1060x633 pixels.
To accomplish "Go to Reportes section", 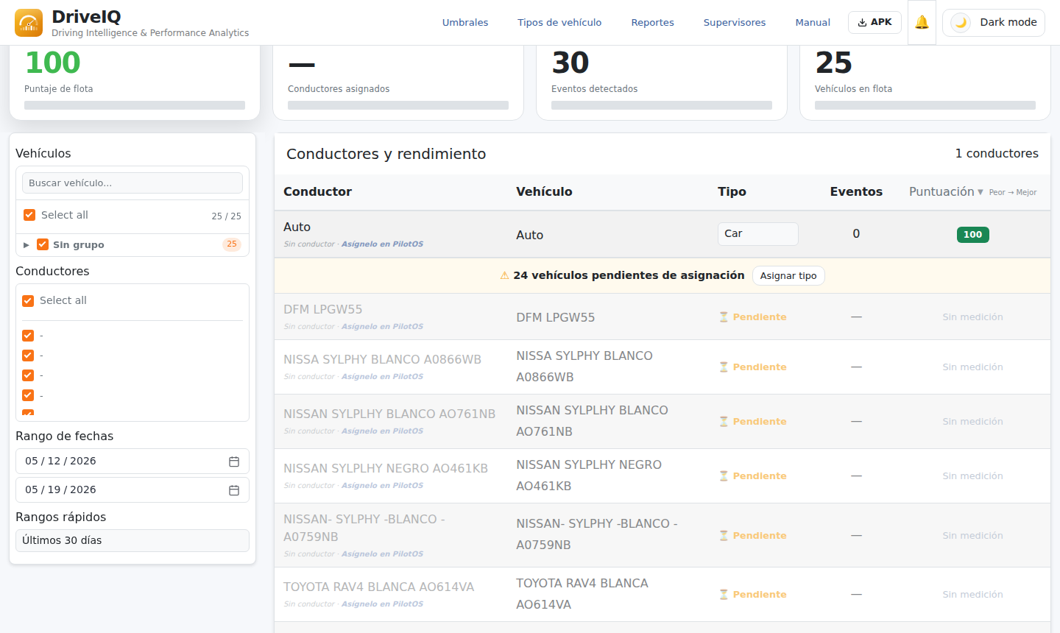I will pos(653,23).
